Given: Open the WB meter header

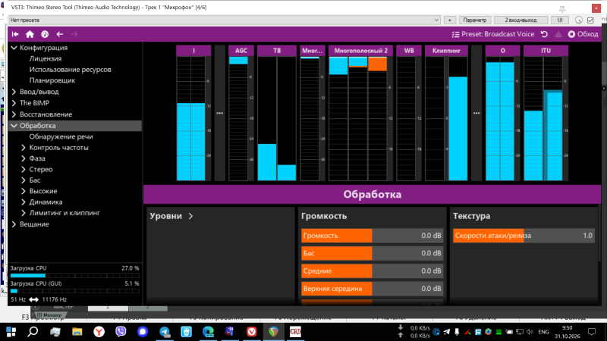Looking at the screenshot, I should [x=409, y=51].
